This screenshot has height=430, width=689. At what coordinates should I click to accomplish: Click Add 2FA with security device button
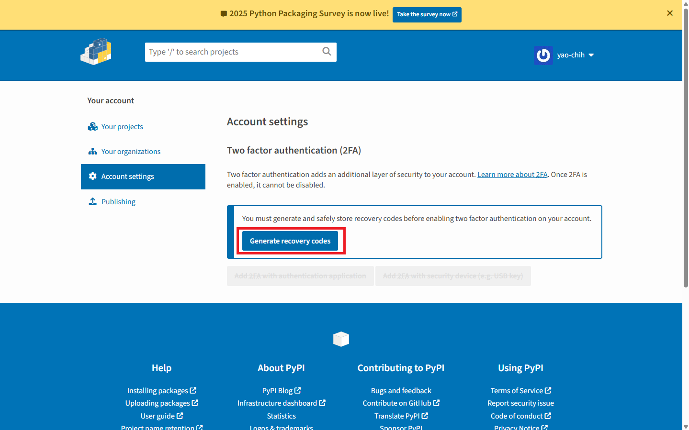click(453, 276)
